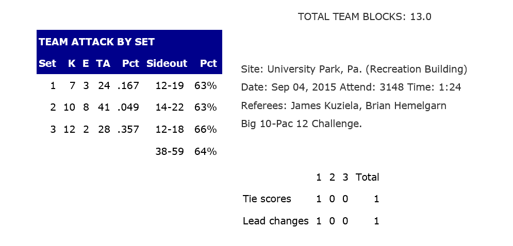Click the Date and attendance line
Screen dimensions: 513x246
351,87
